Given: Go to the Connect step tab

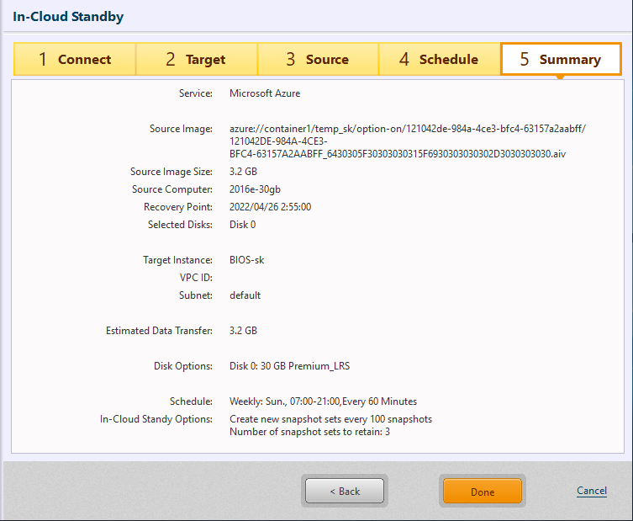Looking at the screenshot, I should 74,60.
